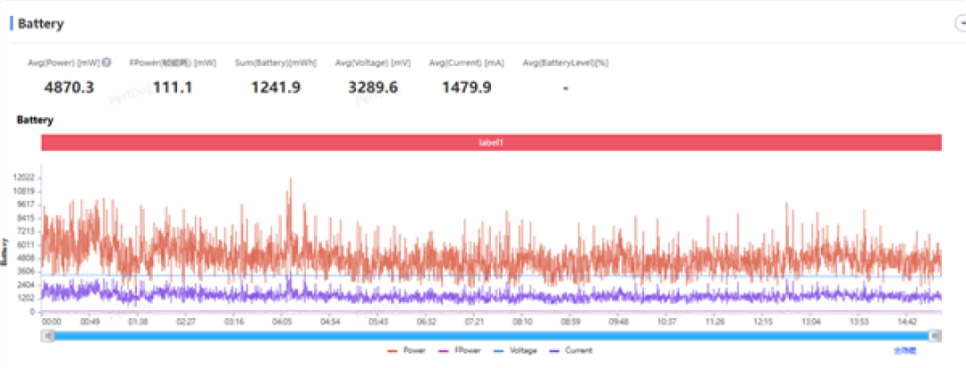
Task: Open the Avg(Power) help question-mark icon
Action: coord(106,63)
